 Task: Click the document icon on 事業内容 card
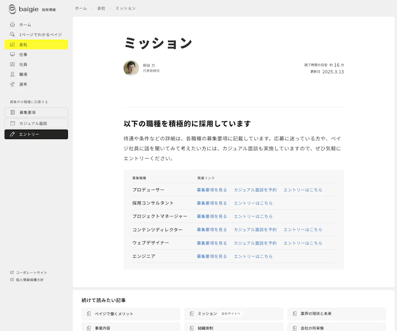click(89, 328)
